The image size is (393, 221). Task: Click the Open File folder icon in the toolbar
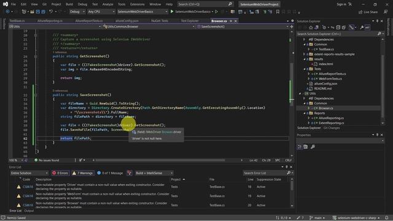pos(32,12)
